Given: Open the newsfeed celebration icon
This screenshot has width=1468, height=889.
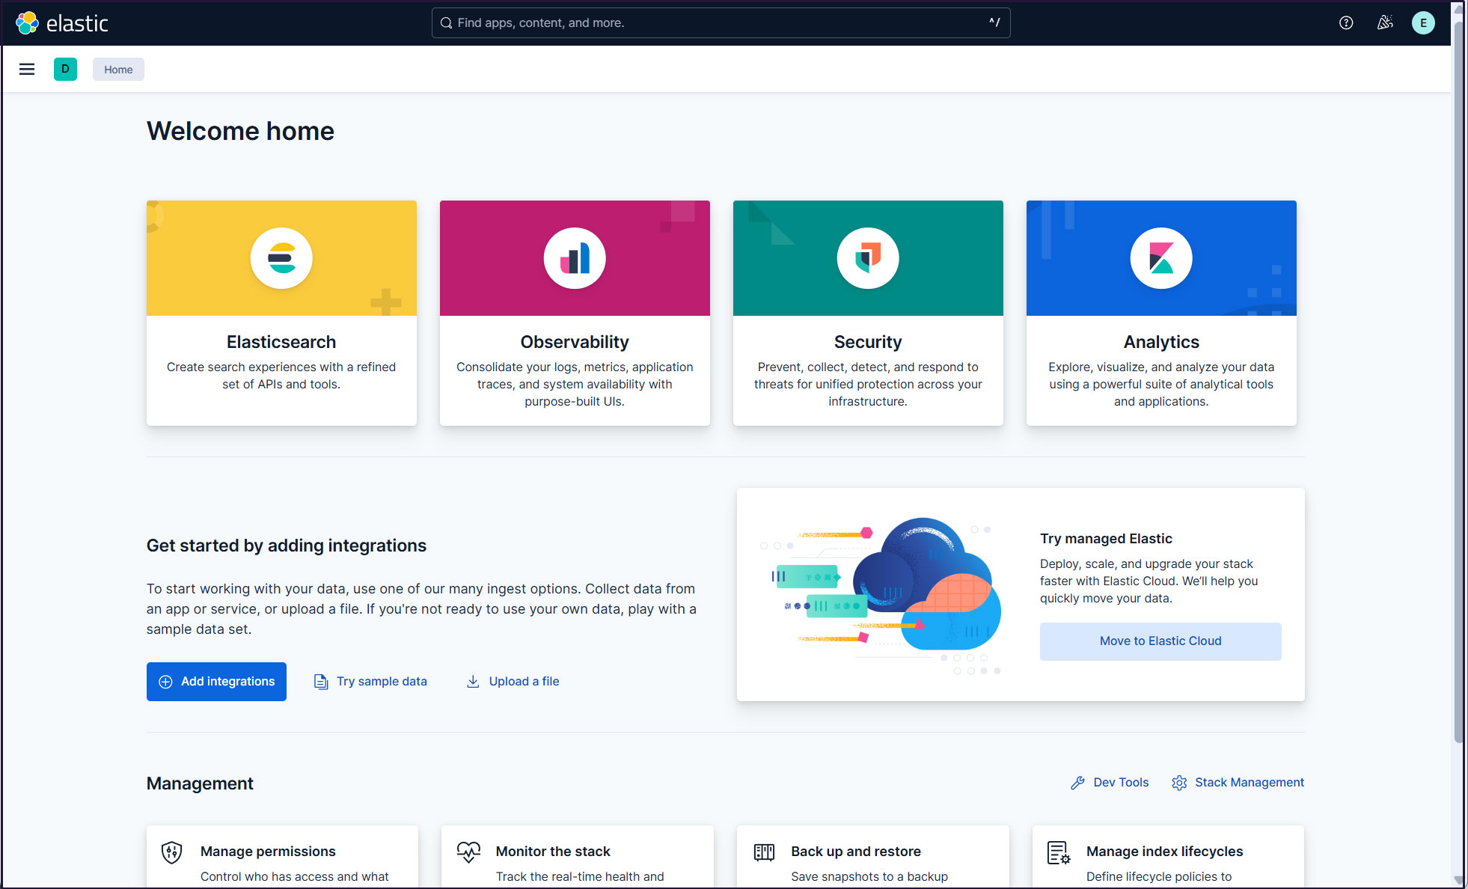Looking at the screenshot, I should pyautogui.click(x=1385, y=23).
